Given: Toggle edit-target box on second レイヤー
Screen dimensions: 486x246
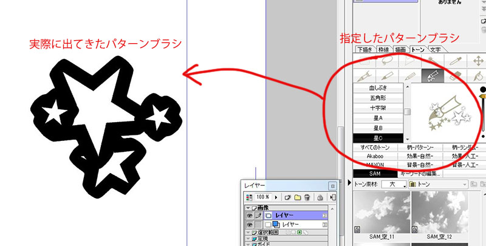Looking at the screenshot, I should [258, 224].
